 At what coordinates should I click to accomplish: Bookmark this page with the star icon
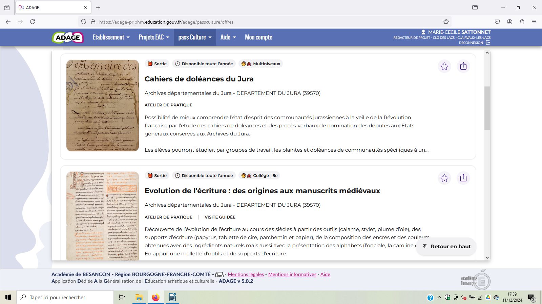pos(446,22)
